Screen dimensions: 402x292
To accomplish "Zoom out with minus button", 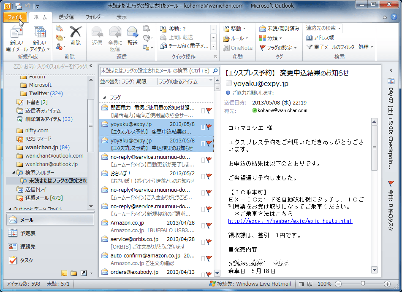I will 338,284.
